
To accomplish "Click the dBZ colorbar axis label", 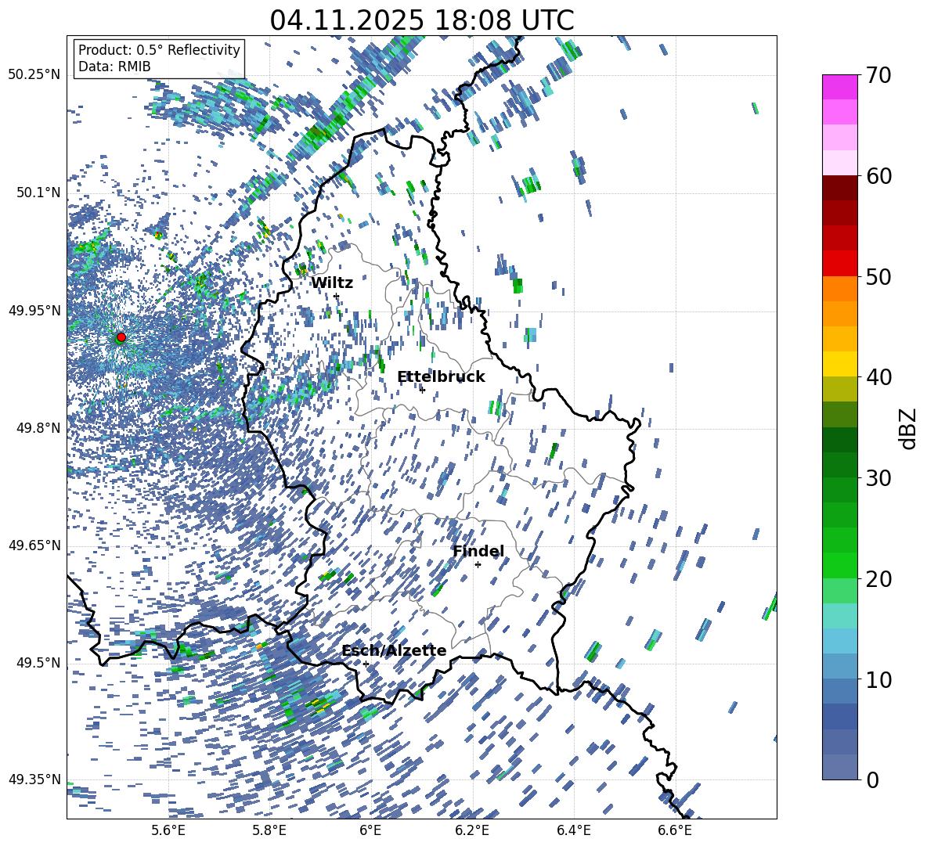I will (908, 428).
